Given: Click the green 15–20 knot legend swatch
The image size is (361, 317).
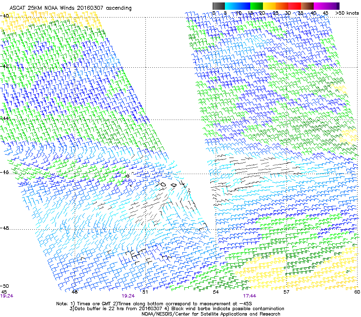Looking at the screenshot, I should [257, 6].
